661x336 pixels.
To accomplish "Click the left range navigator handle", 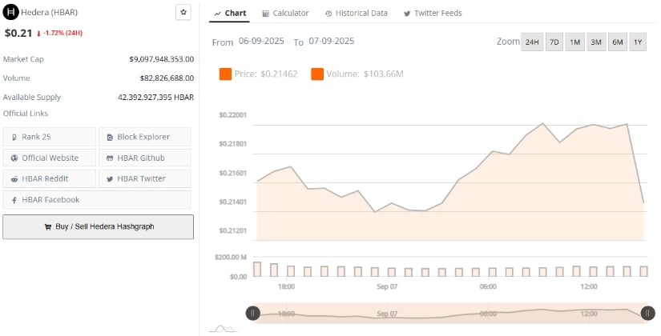I will pos(253,313).
